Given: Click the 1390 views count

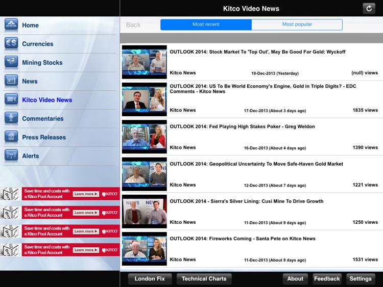Looking at the screenshot, I should pos(365,147).
